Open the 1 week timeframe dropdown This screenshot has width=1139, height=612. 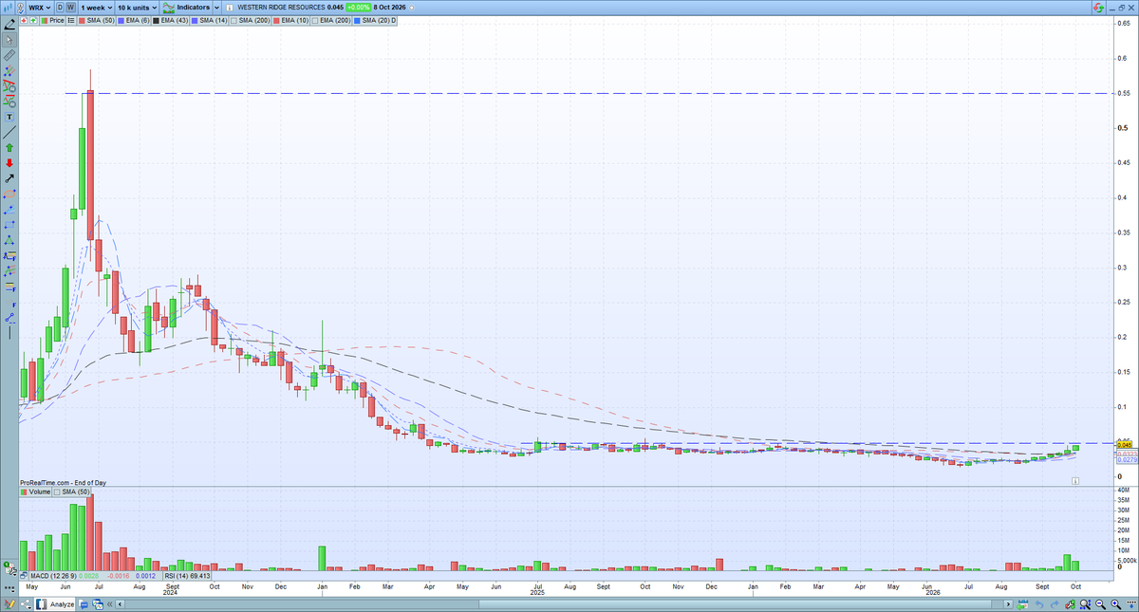(96, 8)
